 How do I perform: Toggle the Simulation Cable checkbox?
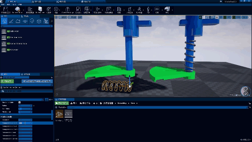(19, 103)
